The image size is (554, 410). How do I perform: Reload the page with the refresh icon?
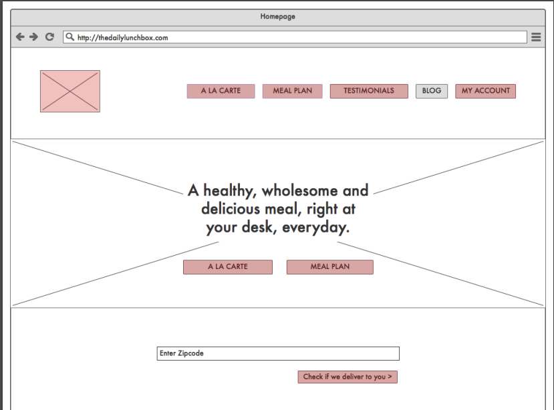49,37
